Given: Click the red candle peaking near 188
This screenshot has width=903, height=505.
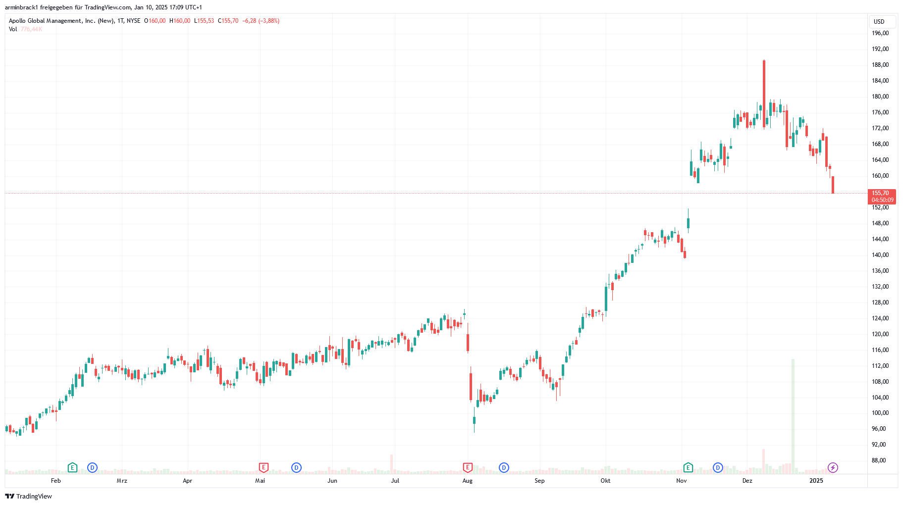Looking at the screenshot, I should [764, 94].
